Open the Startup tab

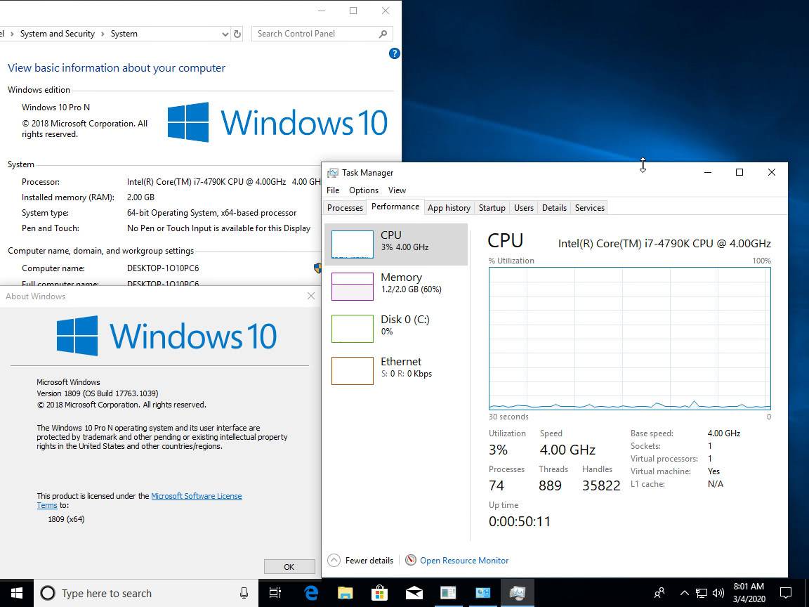pyautogui.click(x=492, y=207)
